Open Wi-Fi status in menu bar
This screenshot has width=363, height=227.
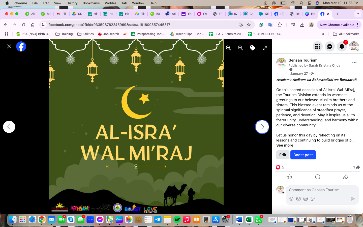[x=293, y=3]
